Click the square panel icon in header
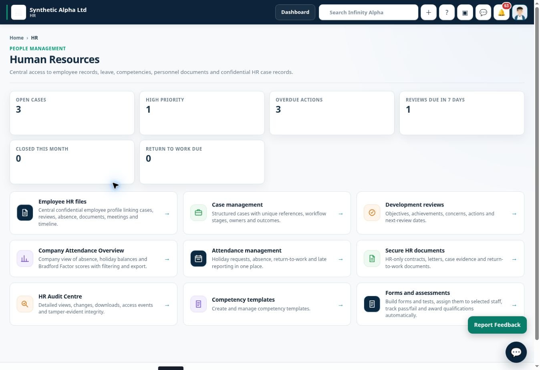 tap(465, 12)
